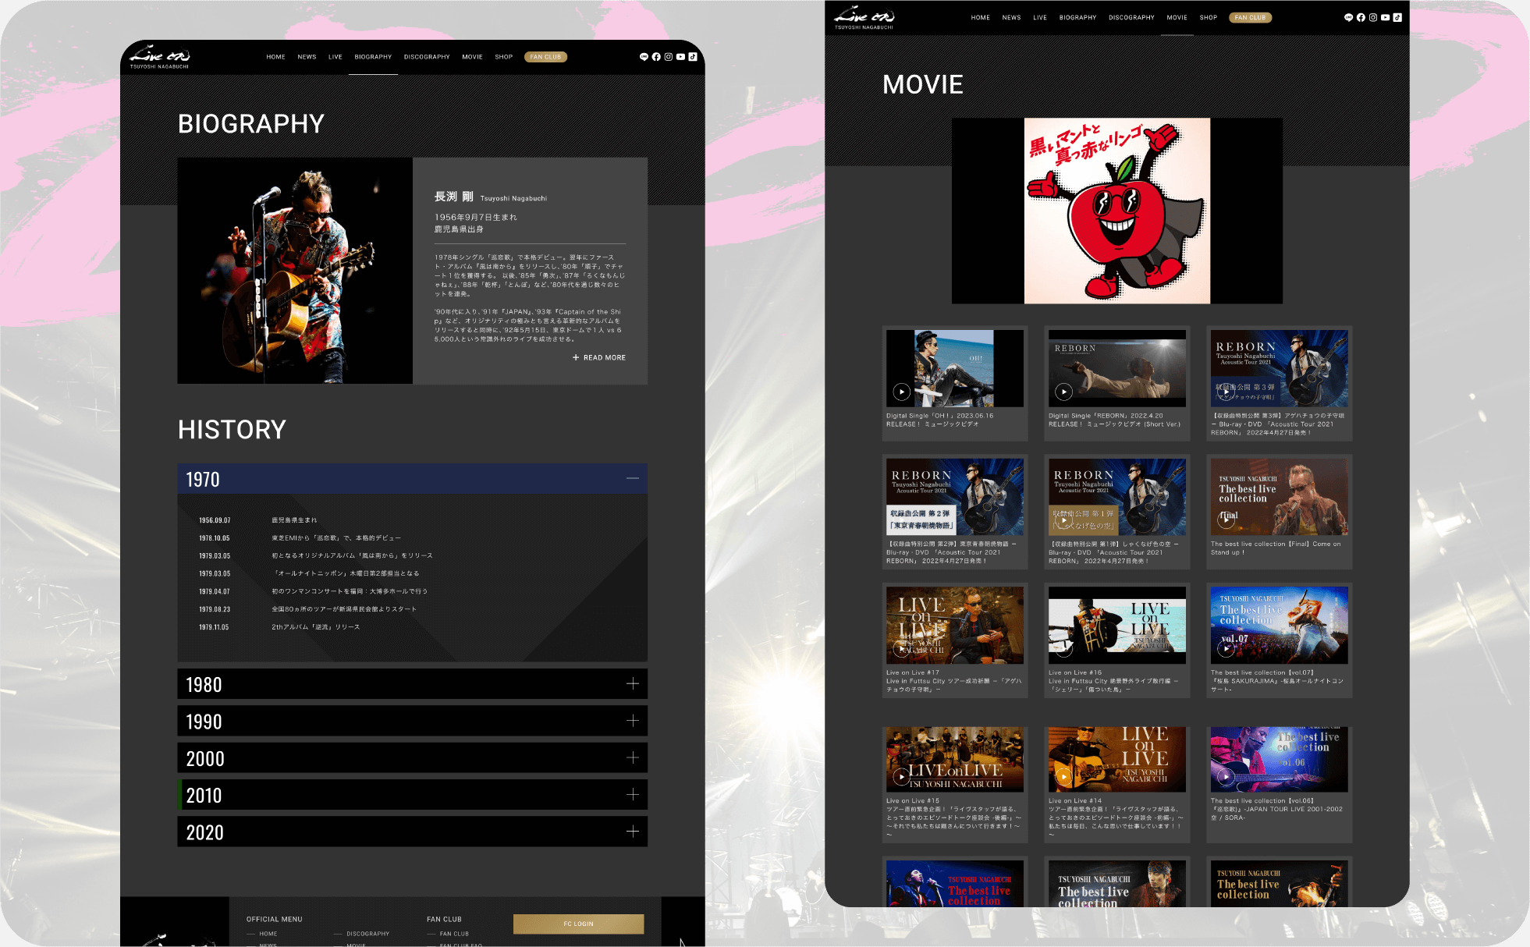Open LINE icon on the Biography page header
Image resolution: width=1530 pixels, height=947 pixels.
[644, 57]
